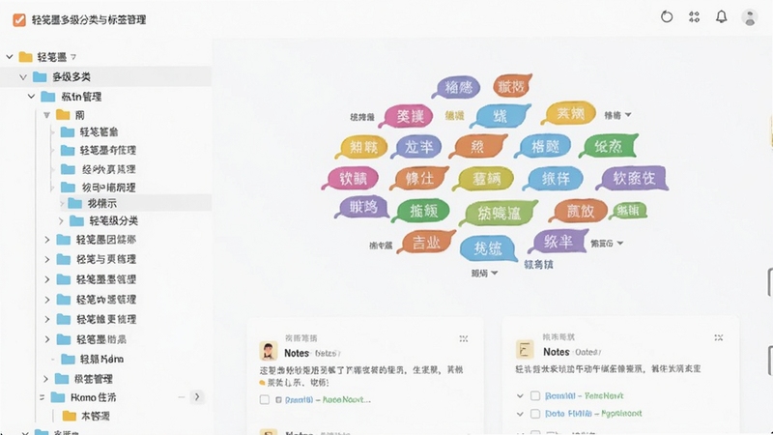This screenshot has width=773, height=435.
Task: Click the refresh icon in the top bar
Action: click(667, 17)
